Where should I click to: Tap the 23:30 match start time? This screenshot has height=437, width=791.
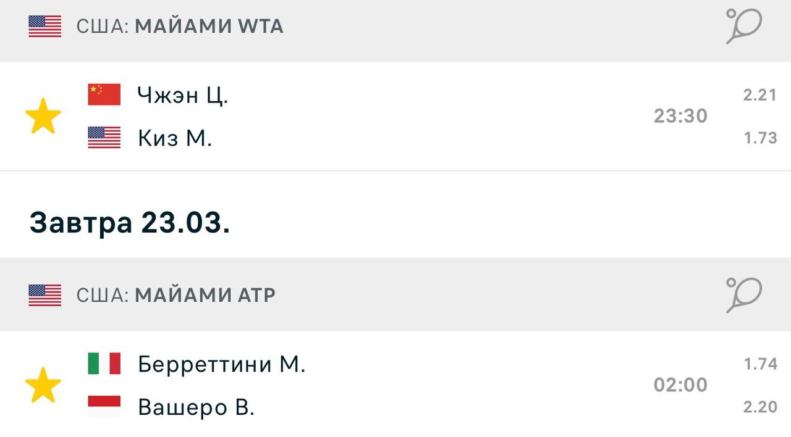(680, 116)
